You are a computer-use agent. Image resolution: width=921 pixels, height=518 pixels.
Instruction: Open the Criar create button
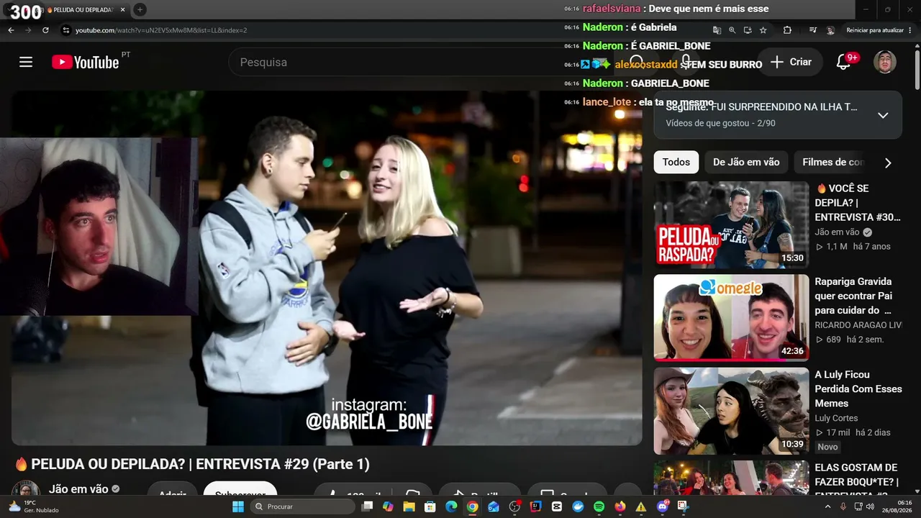[x=791, y=62]
